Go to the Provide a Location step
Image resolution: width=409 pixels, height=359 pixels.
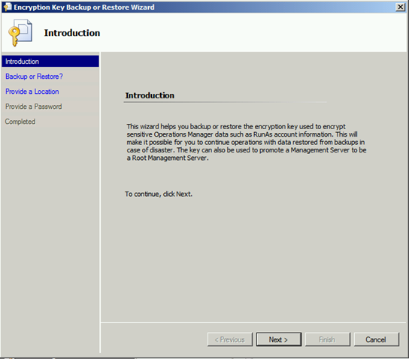(x=32, y=92)
